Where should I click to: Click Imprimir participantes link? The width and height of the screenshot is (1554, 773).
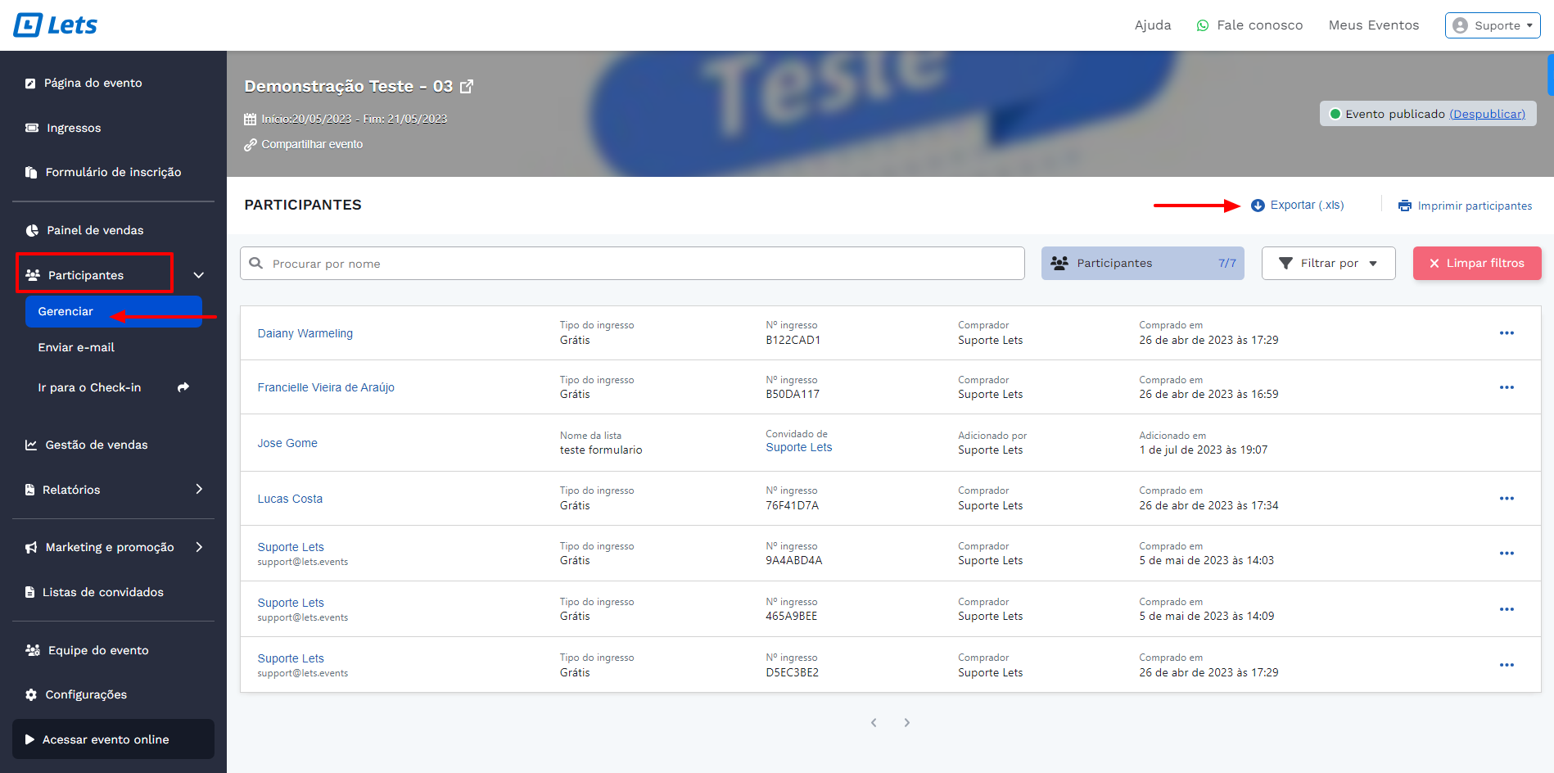coord(1474,206)
